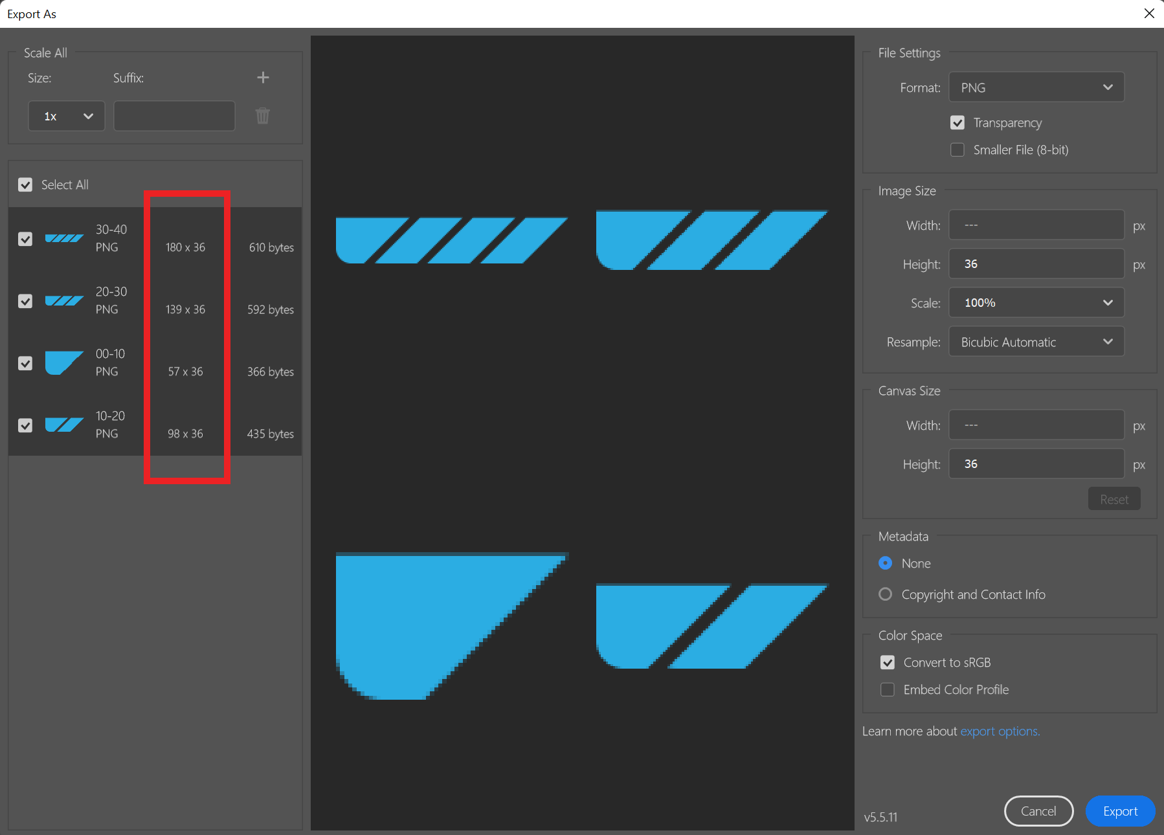This screenshot has height=835, width=1164.
Task: Click the Export button
Action: 1120,811
